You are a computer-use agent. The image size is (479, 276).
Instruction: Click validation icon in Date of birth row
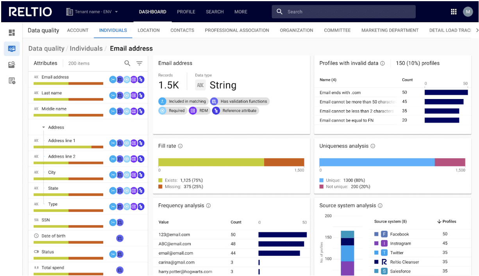[120, 239]
